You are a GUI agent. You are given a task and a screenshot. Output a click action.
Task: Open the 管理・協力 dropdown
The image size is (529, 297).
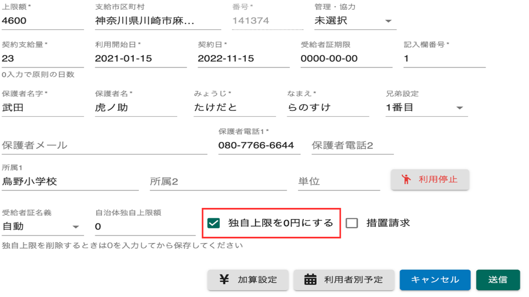tap(355, 21)
